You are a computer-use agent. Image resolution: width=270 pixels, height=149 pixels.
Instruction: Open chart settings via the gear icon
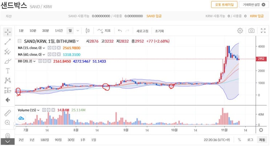click(240, 31)
